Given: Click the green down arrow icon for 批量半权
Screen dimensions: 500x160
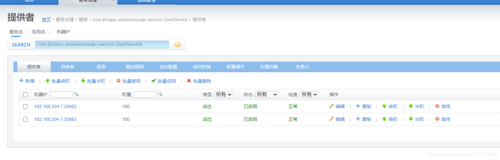Looking at the screenshot, I should pos(83,81).
